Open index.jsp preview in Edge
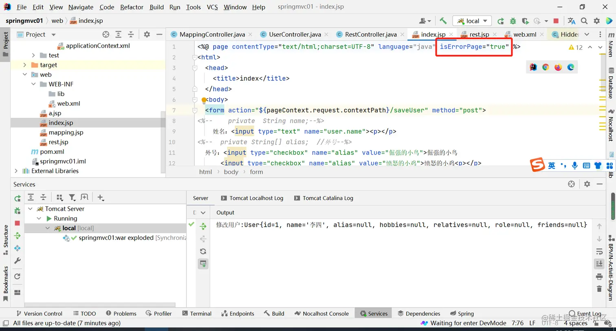Viewport: 616px width, 331px height. 571,67
